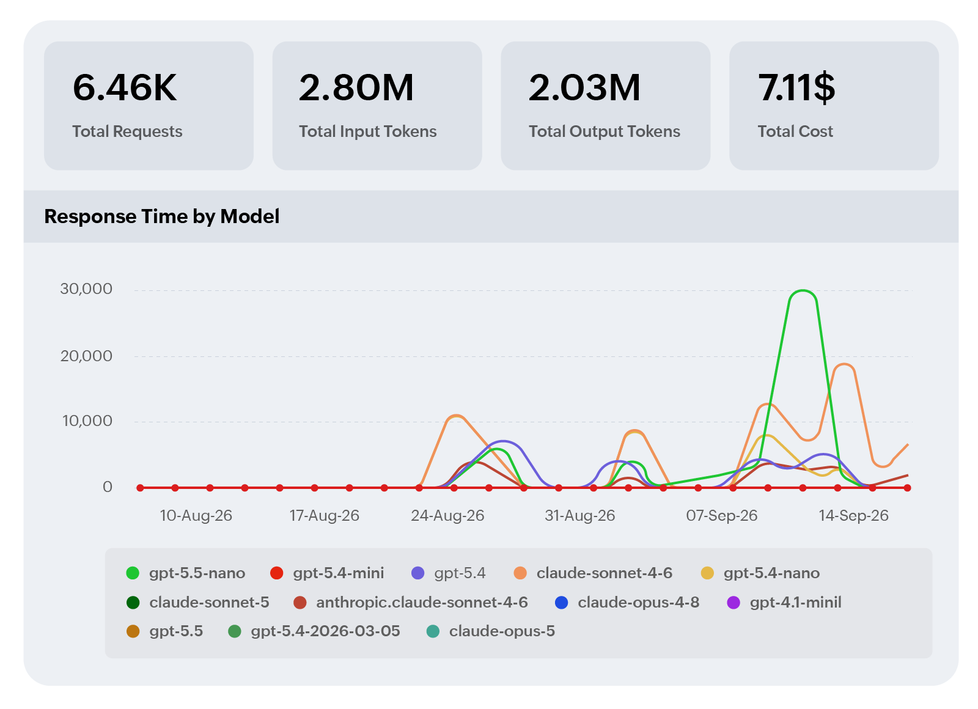
Task: Open the Total Cost card
Action: [x=834, y=106]
